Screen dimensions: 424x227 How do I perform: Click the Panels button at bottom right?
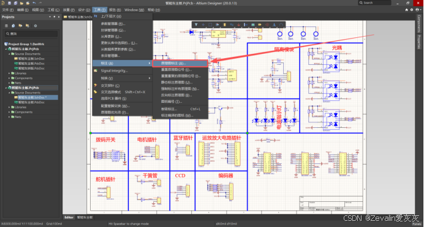(417, 224)
